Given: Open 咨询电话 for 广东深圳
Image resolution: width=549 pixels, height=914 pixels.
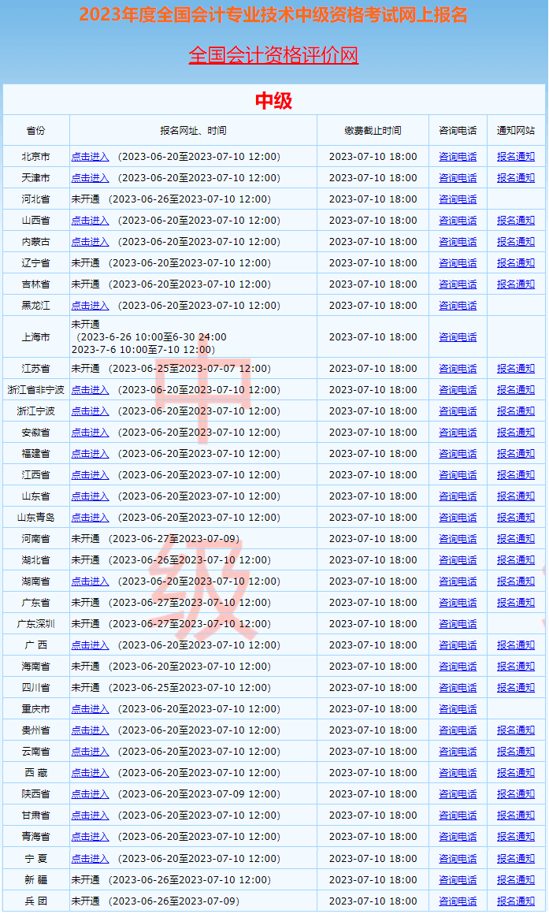Looking at the screenshot, I should tap(458, 624).
